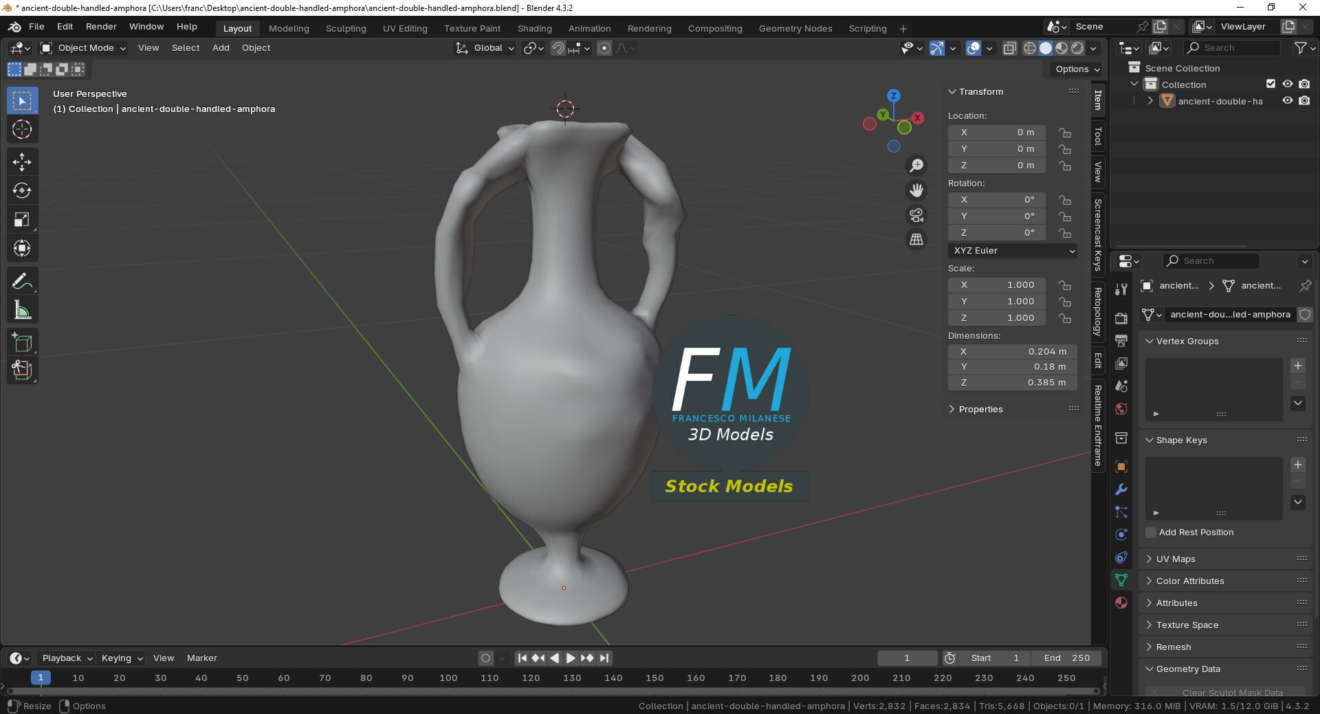1320x714 pixels.
Task: Click the Location X field
Action: point(997,133)
